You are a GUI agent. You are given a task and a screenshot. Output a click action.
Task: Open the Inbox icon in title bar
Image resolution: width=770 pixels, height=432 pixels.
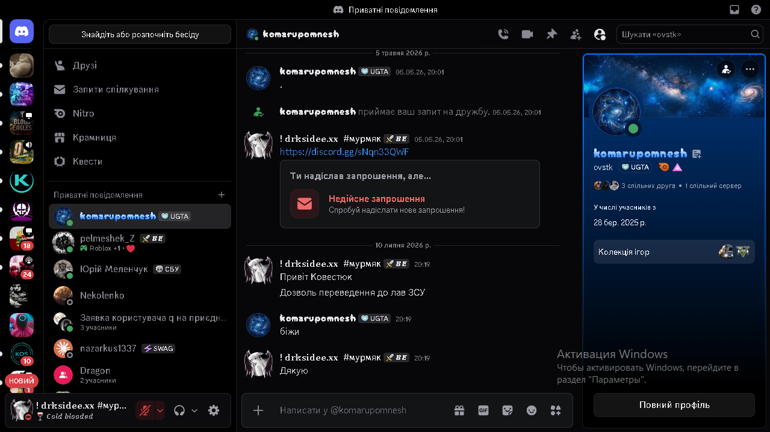(x=734, y=10)
